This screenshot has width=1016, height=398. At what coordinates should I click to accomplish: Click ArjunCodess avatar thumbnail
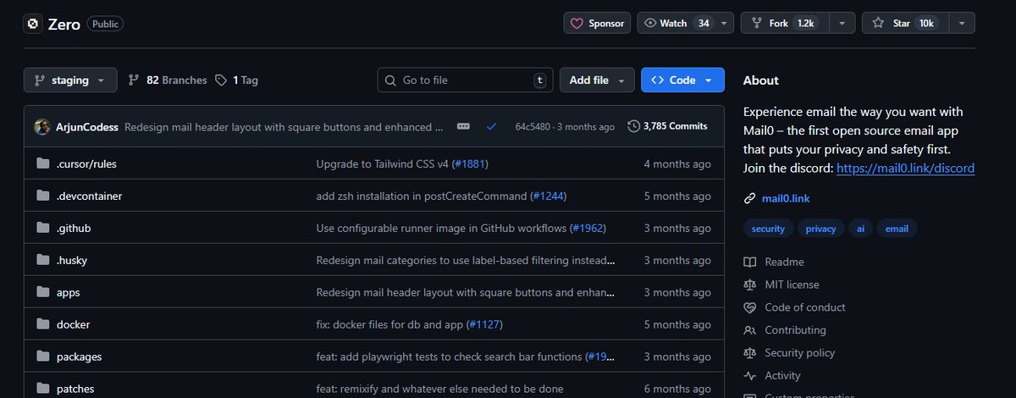tap(42, 126)
